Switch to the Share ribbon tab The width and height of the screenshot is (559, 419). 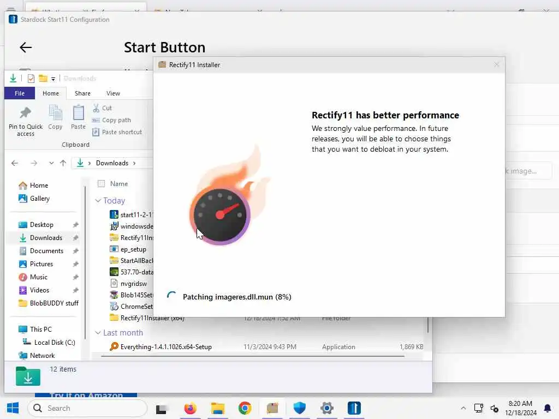82,93
